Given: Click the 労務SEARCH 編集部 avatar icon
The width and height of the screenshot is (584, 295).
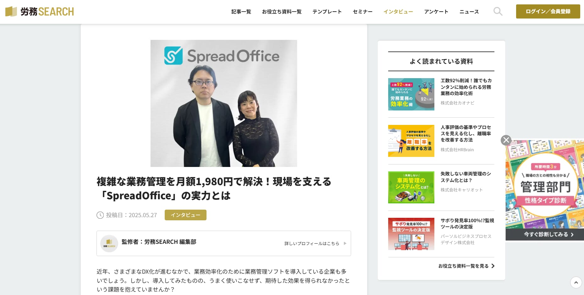Looking at the screenshot, I should click(x=109, y=244).
